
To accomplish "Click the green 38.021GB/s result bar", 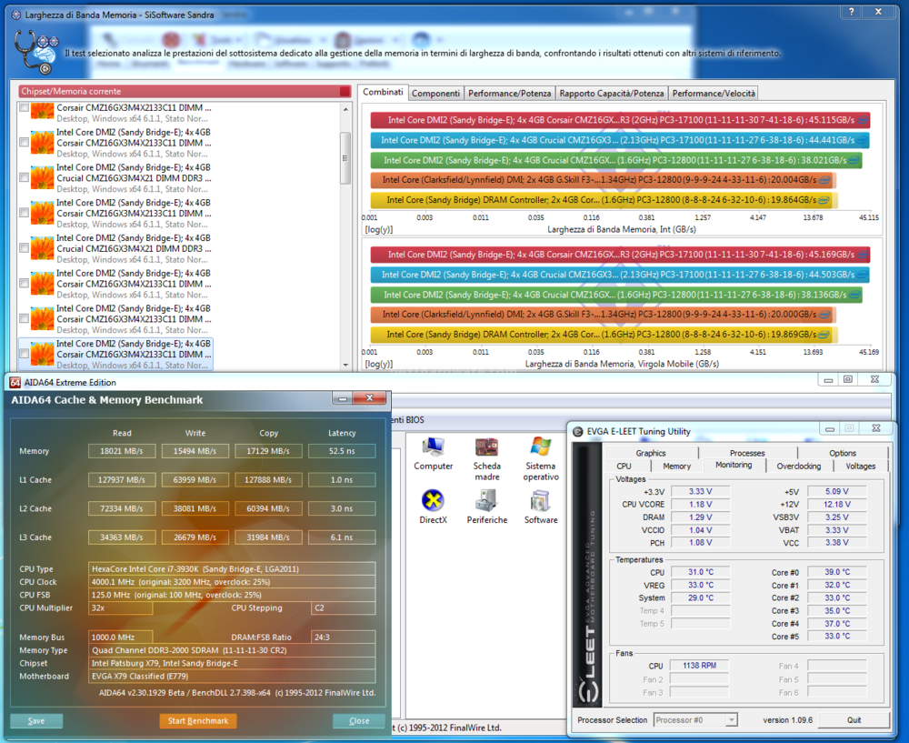I will pyautogui.click(x=616, y=160).
